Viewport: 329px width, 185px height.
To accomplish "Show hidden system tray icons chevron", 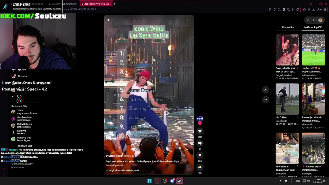I will pos(280,181).
